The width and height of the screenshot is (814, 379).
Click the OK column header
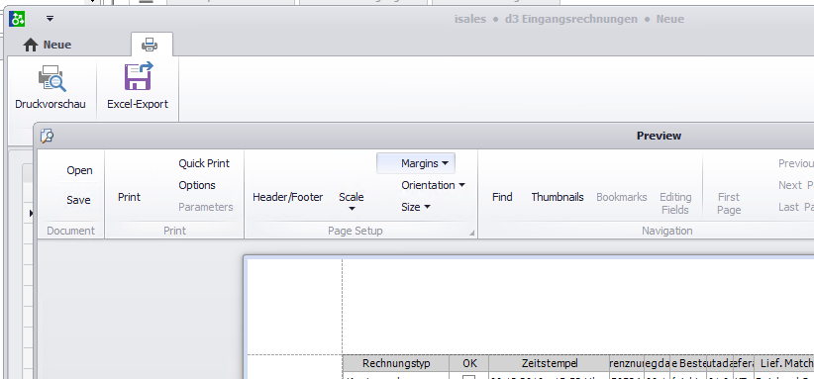pos(469,363)
